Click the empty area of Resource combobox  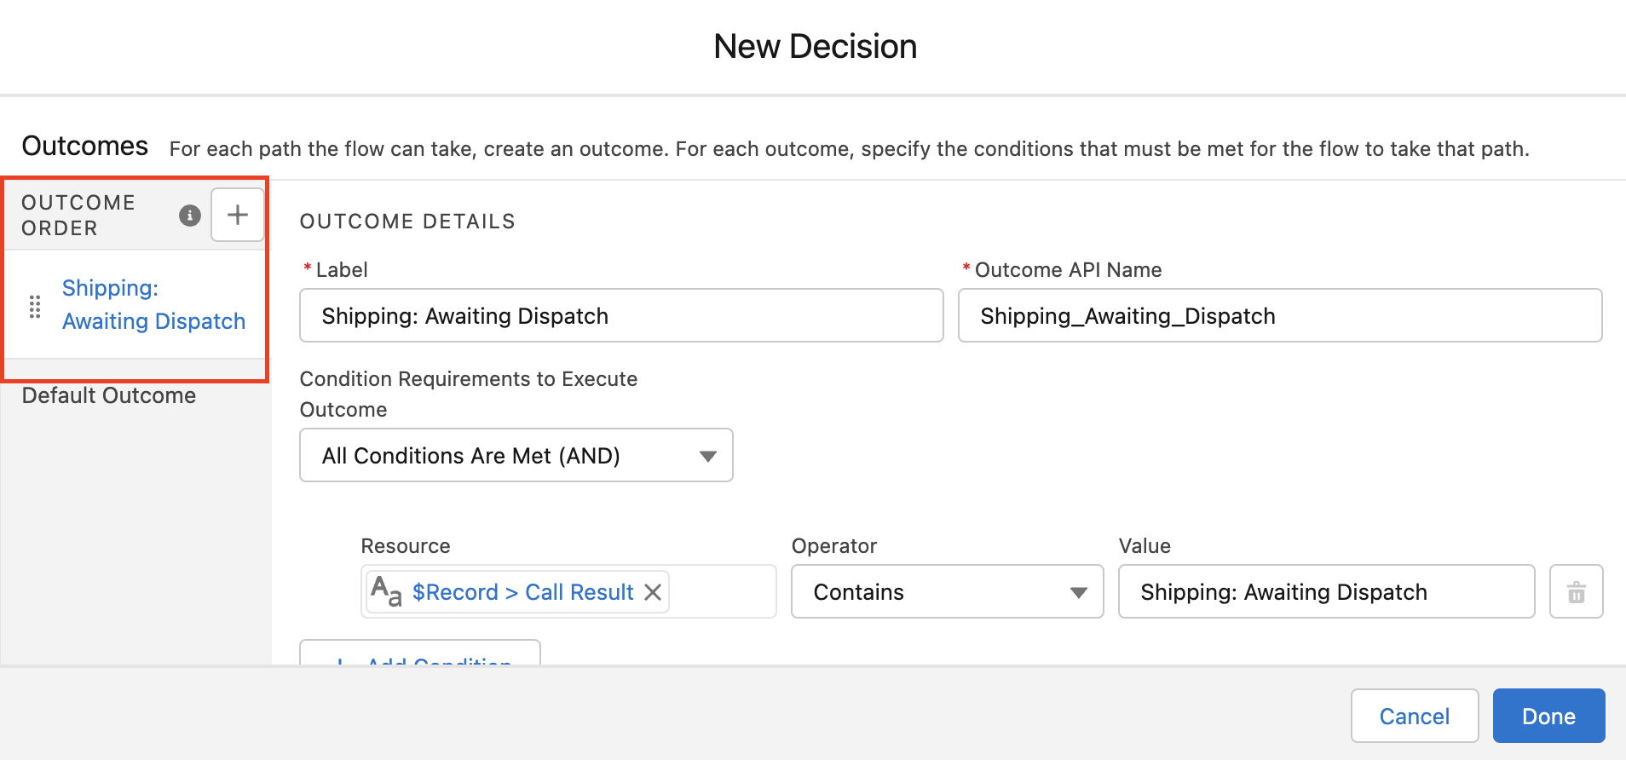(722, 592)
